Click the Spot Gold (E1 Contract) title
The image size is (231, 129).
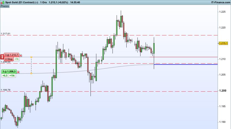point(22,2)
